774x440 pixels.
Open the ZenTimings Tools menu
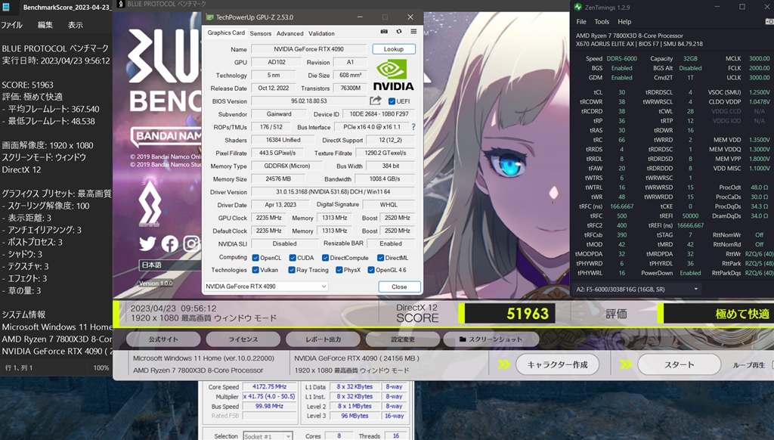602,22
